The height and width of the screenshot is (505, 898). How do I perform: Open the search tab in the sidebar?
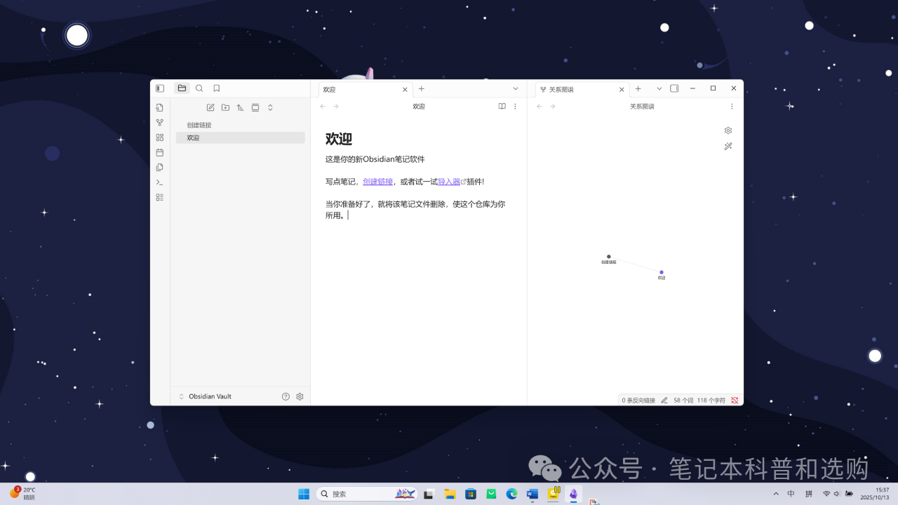199,88
